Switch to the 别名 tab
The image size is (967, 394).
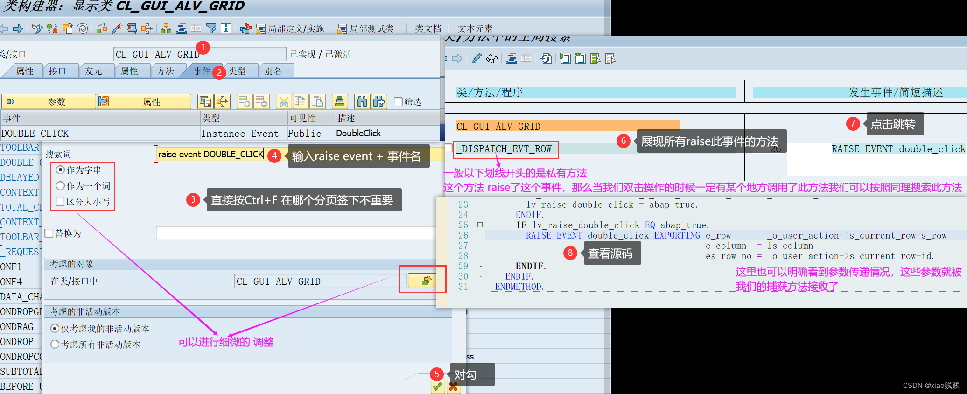[273, 71]
